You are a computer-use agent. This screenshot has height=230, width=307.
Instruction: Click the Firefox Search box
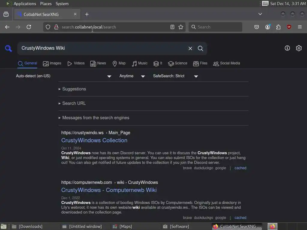[x=215, y=27]
